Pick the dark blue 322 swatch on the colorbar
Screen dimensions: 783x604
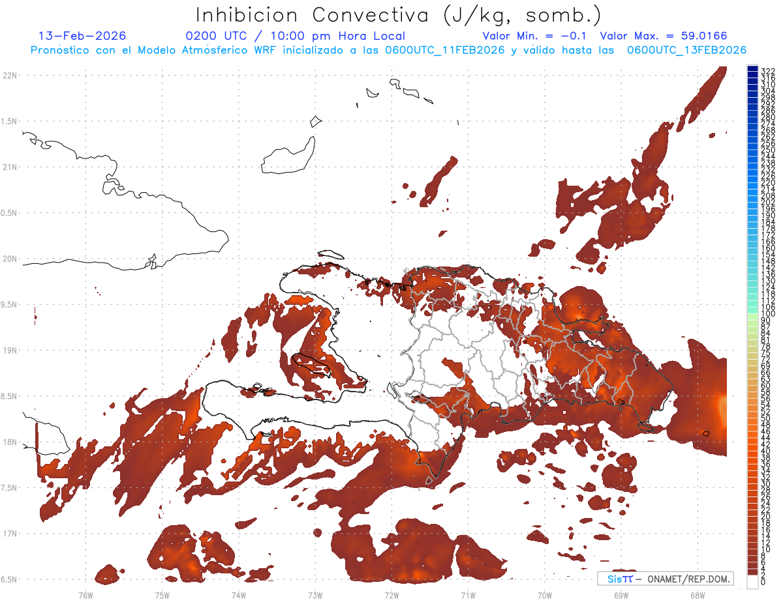click(x=753, y=68)
